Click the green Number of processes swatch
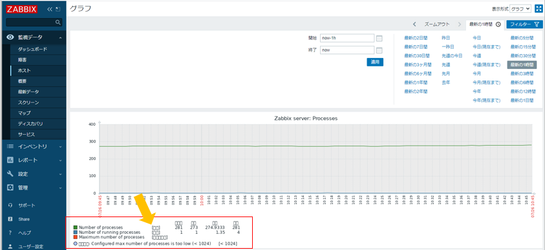The height and width of the screenshot is (250, 545). (76, 227)
